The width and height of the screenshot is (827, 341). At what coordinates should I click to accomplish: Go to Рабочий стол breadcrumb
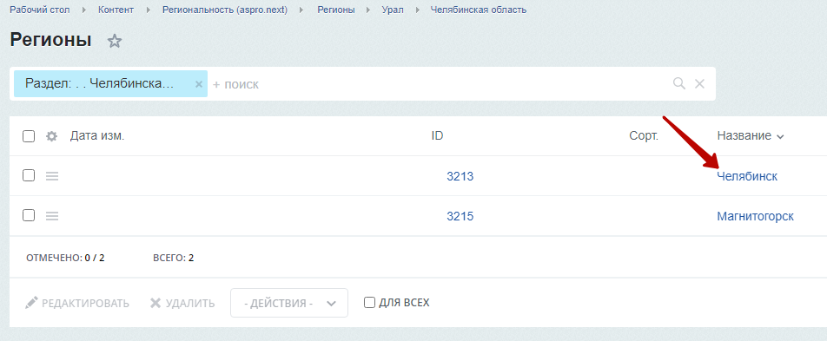[x=40, y=10]
